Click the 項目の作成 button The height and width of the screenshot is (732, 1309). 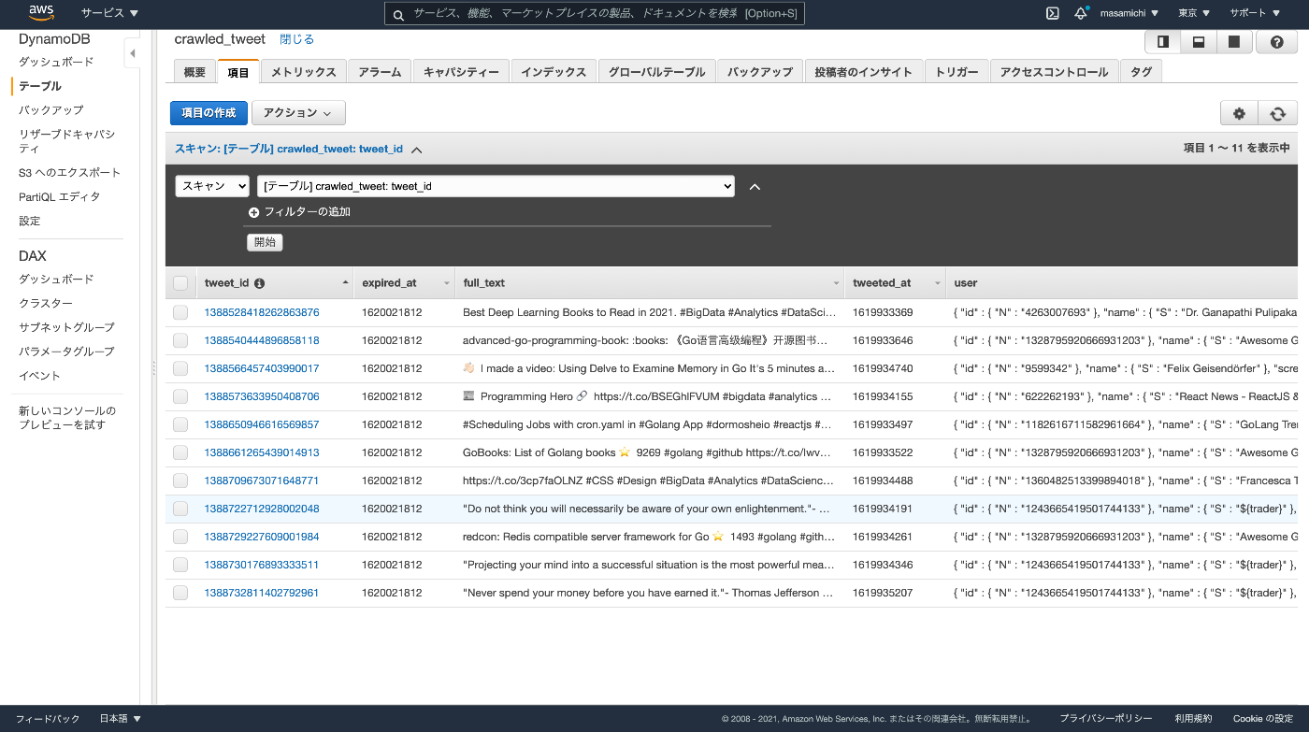pos(209,112)
